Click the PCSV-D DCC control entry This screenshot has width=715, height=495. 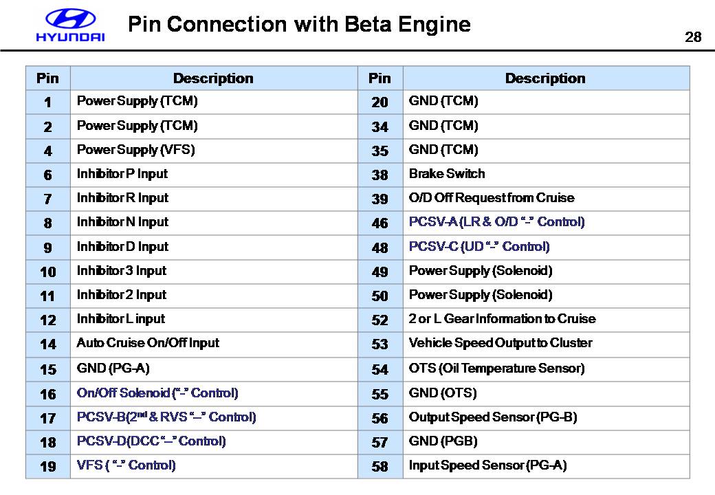[151, 441]
